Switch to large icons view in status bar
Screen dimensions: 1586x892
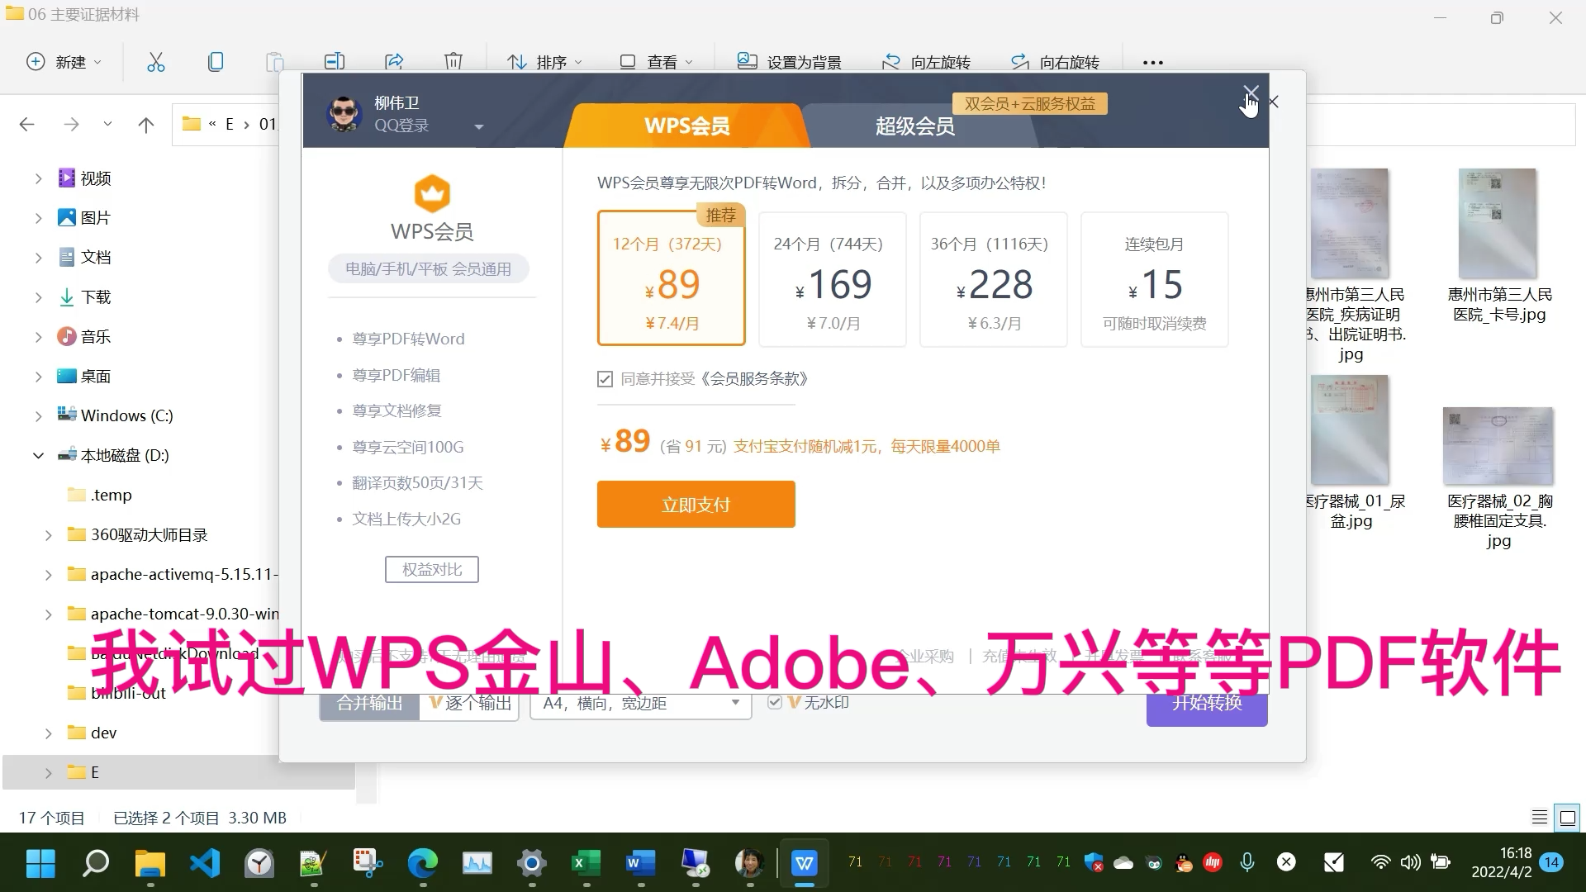(1567, 818)
